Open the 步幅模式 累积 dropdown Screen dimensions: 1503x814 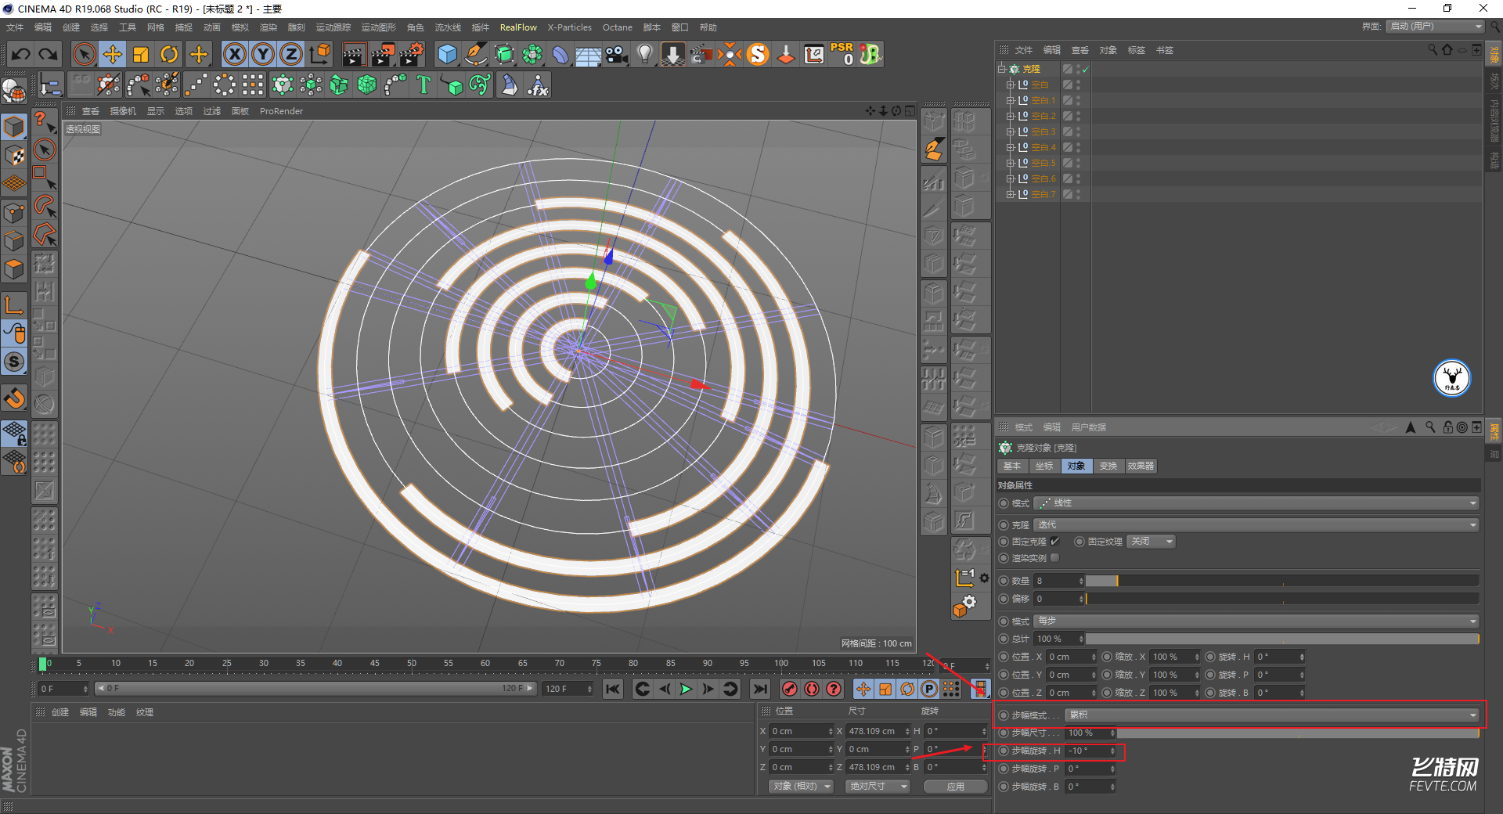coord(1271,715)
